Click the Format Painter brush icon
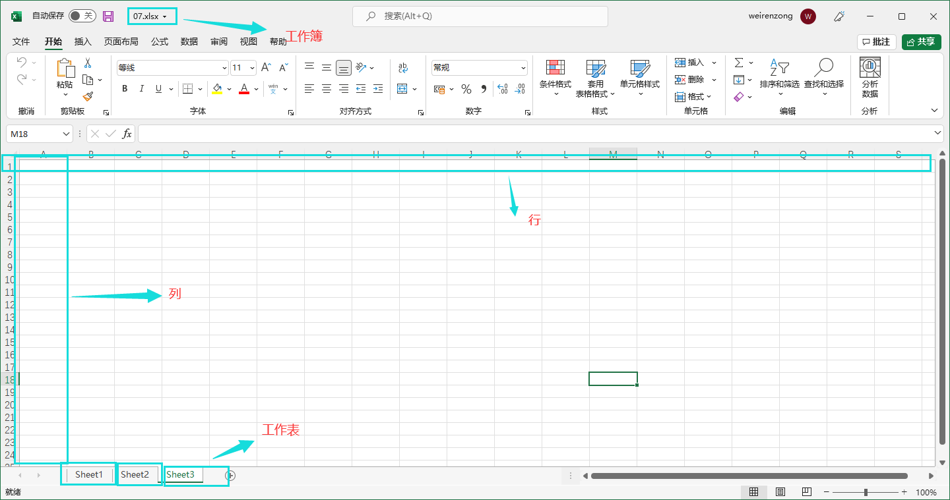 [88, 96]
